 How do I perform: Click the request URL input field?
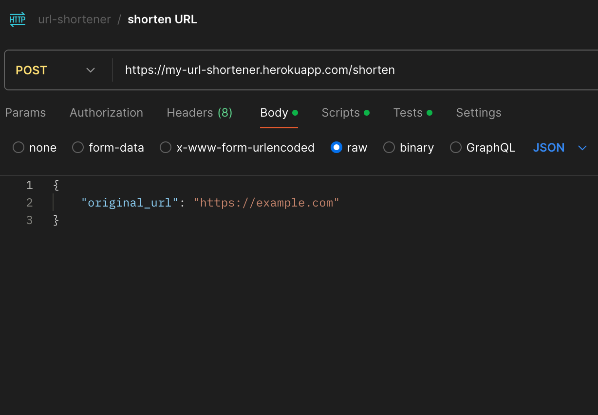click(x=341, y=70)
